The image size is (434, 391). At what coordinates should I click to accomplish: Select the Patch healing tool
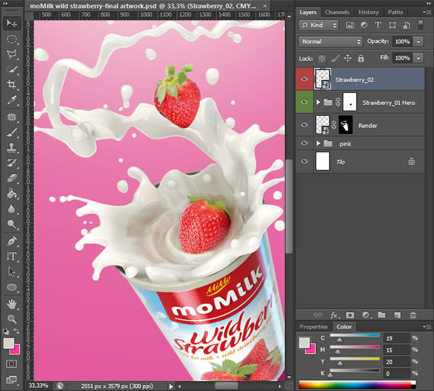click(12, 117)
